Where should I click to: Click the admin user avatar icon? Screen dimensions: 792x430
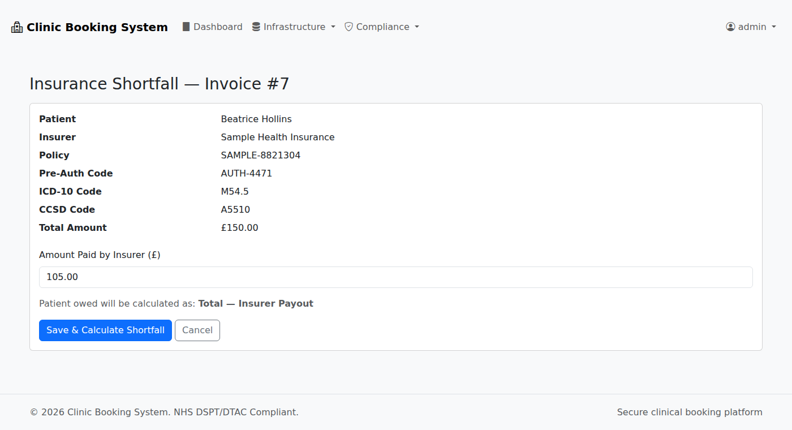pyautogui.click(x=730, y=27)
